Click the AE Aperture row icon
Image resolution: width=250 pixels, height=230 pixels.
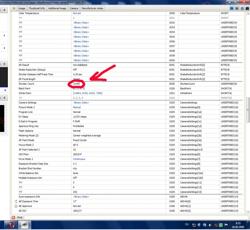(x=16, y=206)
